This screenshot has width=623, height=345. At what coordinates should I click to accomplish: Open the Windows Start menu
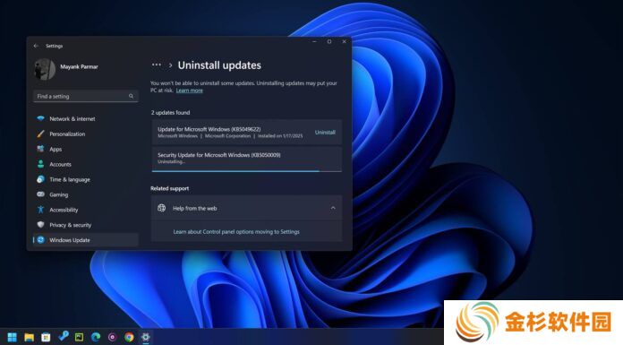pos(13,337)
